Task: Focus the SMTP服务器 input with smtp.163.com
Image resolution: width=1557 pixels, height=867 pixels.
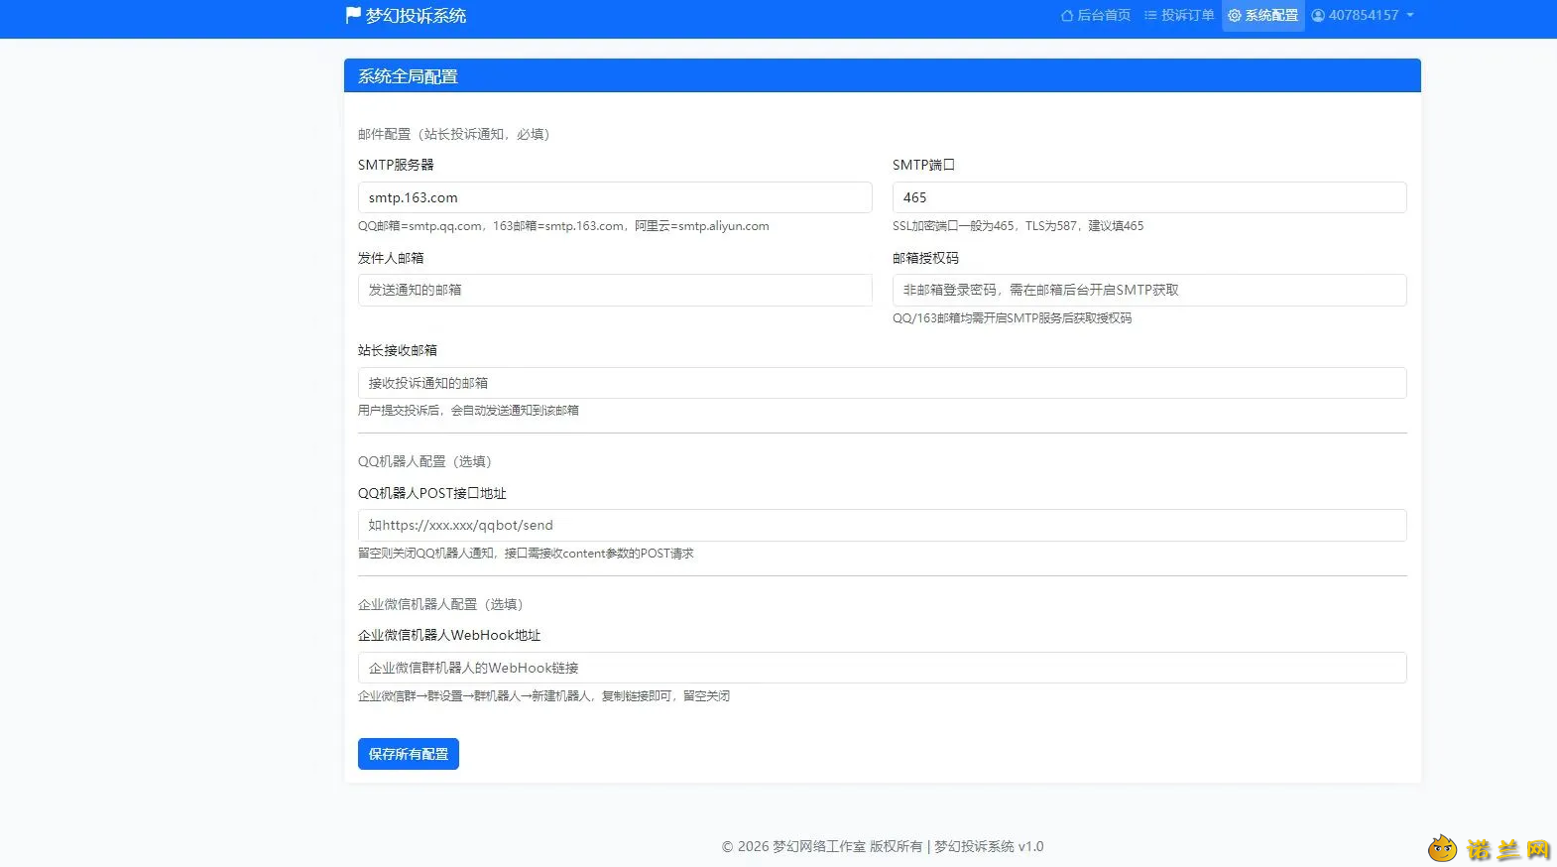Action: 615,197
